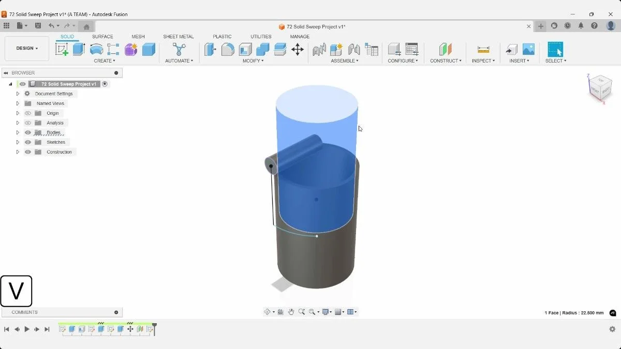Screen dimensions: 621x349
Task: Hide the Sketches folder with eye icon
Action: point(28,142)
